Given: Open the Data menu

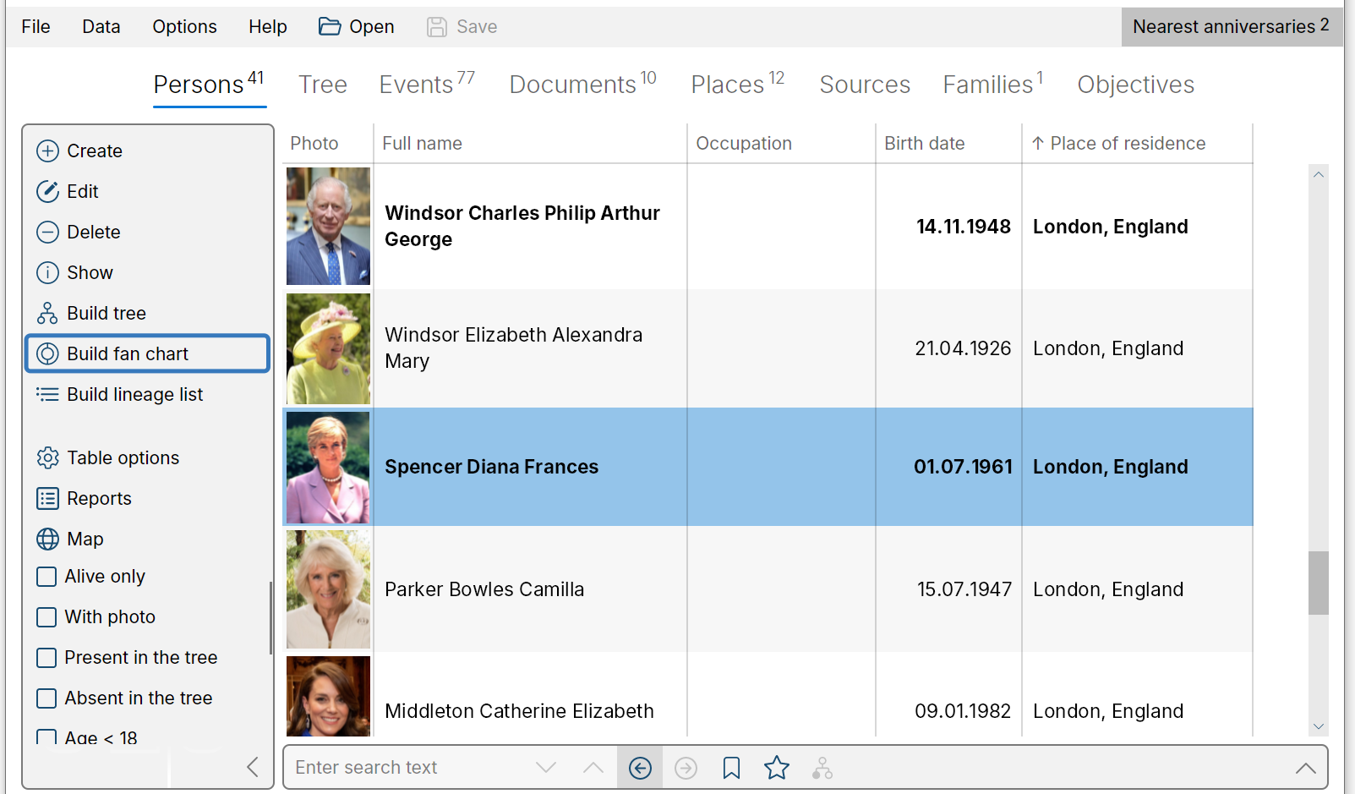Looking at the screenshot, I should pyautogui.click(x=101, y=27).
